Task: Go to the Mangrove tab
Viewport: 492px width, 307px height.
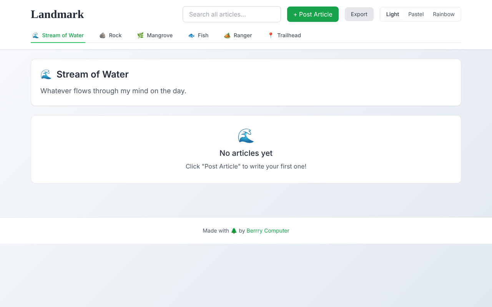Action: coord(160,35)
